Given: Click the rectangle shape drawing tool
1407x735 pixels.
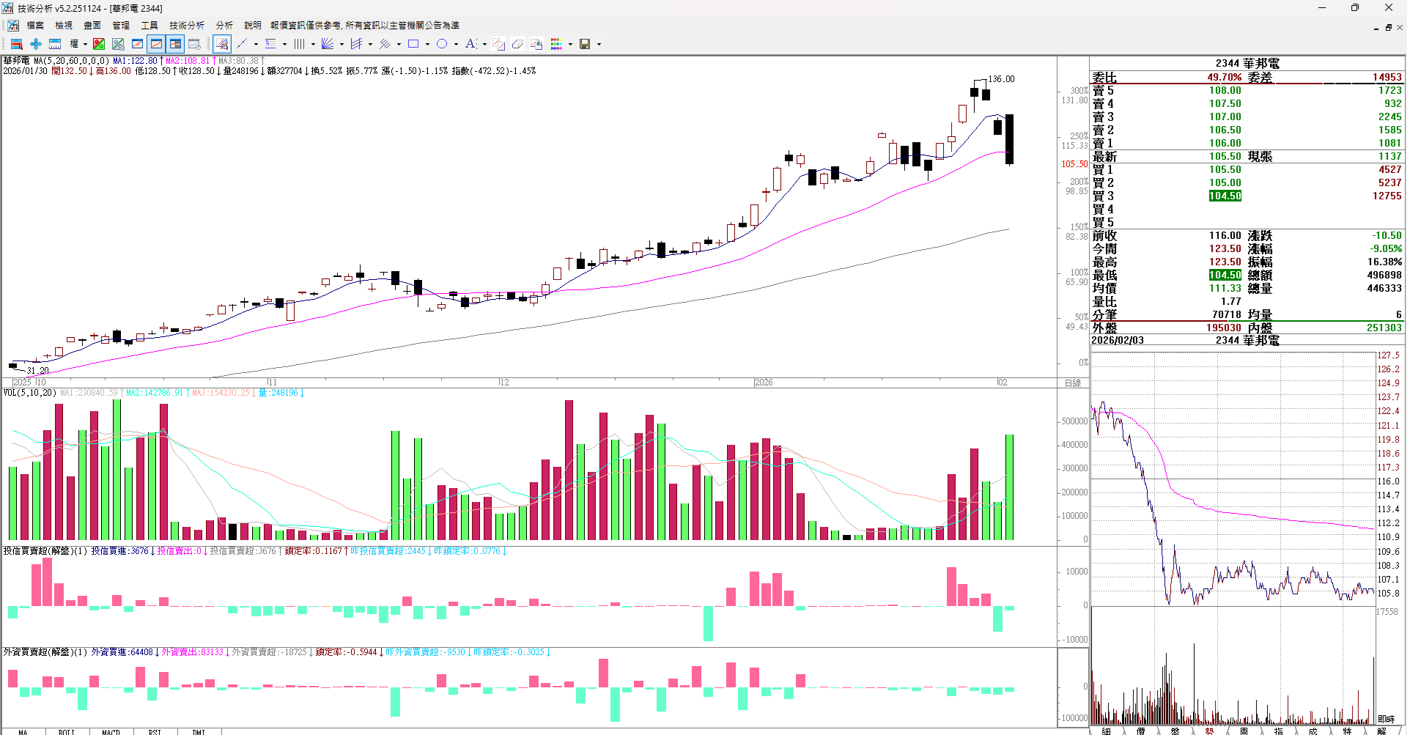Looking at the screenshot, I should (x=413, y=44).
